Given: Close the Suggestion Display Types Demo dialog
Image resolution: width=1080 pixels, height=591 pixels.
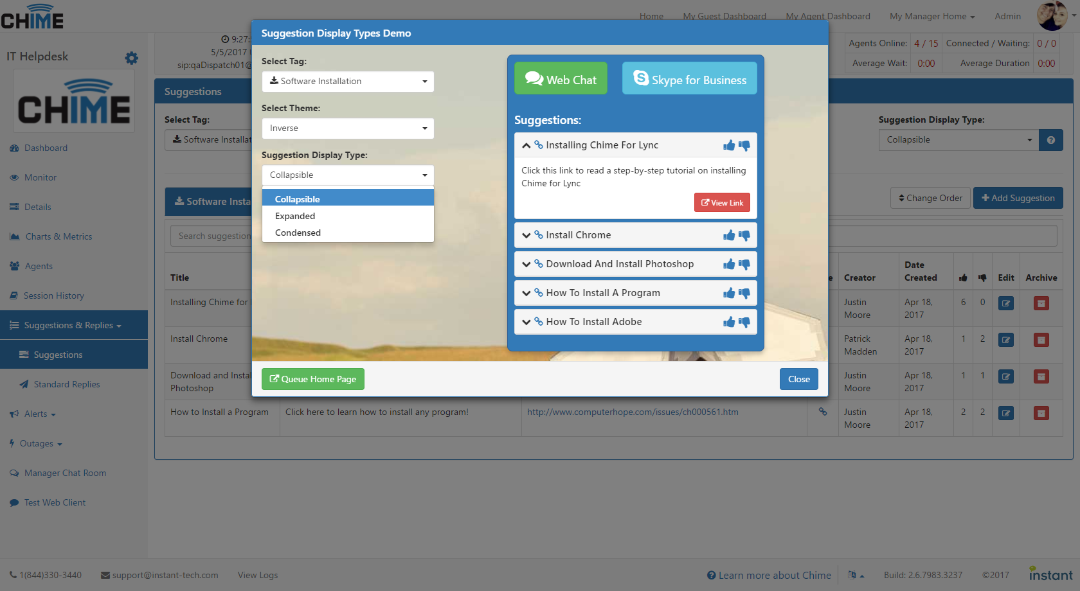Looking at the screenshot, I should (x=799, y=379).
